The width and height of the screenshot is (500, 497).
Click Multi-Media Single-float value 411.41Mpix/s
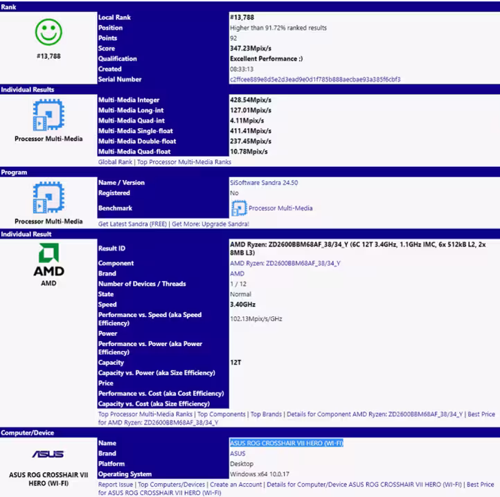251,131
